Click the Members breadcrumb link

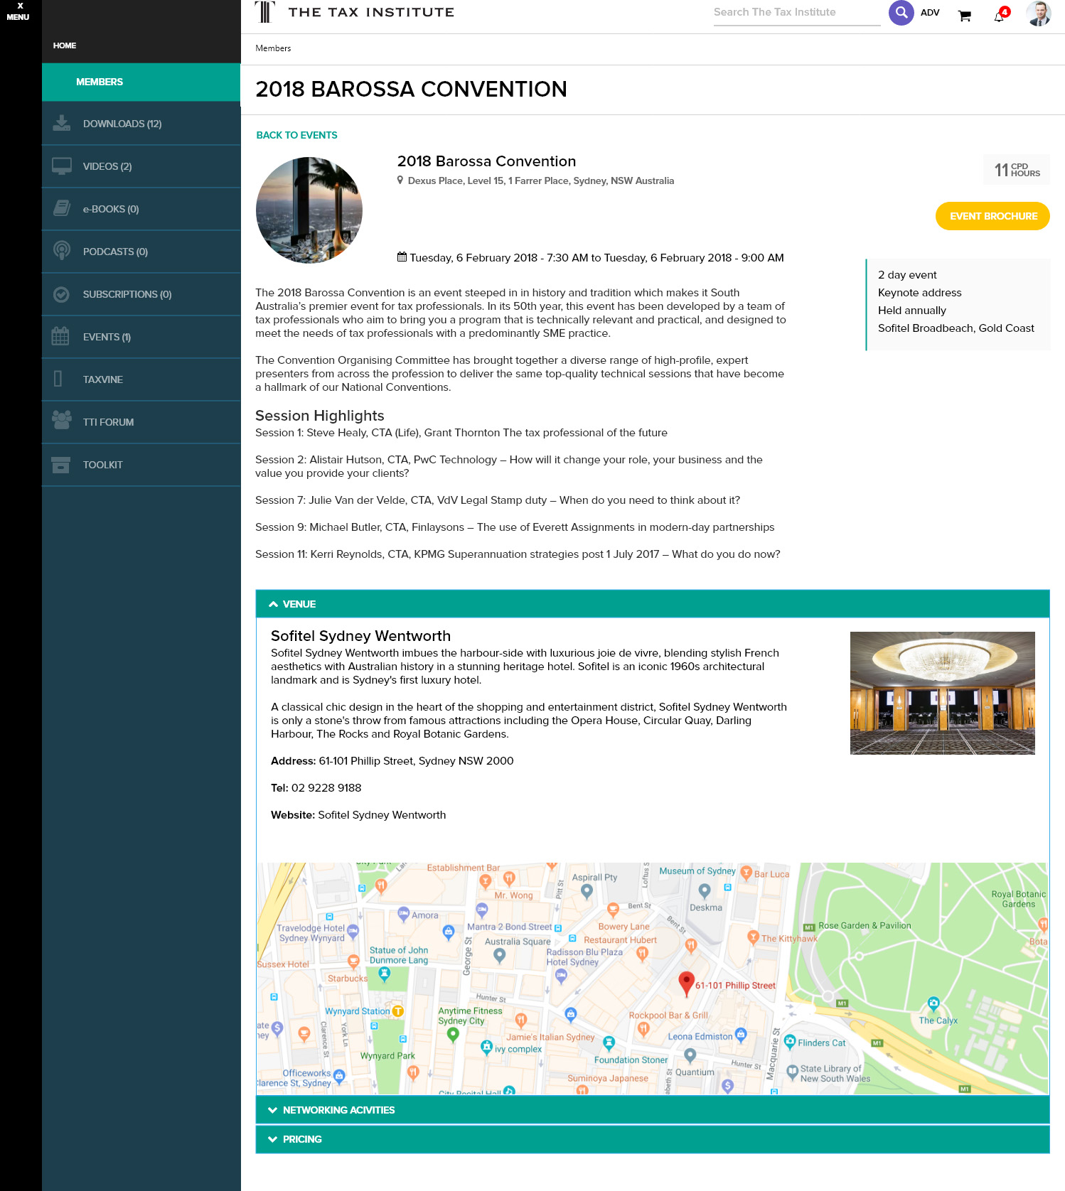point(273,48)
